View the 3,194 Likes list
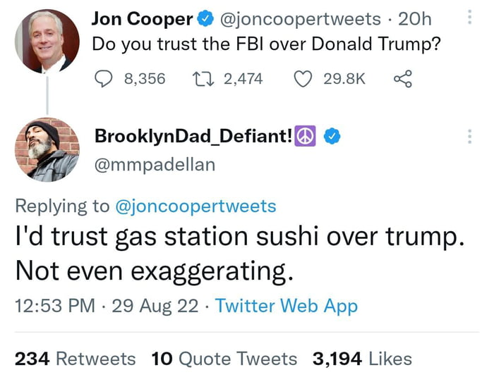The width and height of the screenshot is (494, 377). tap(362, 358)
